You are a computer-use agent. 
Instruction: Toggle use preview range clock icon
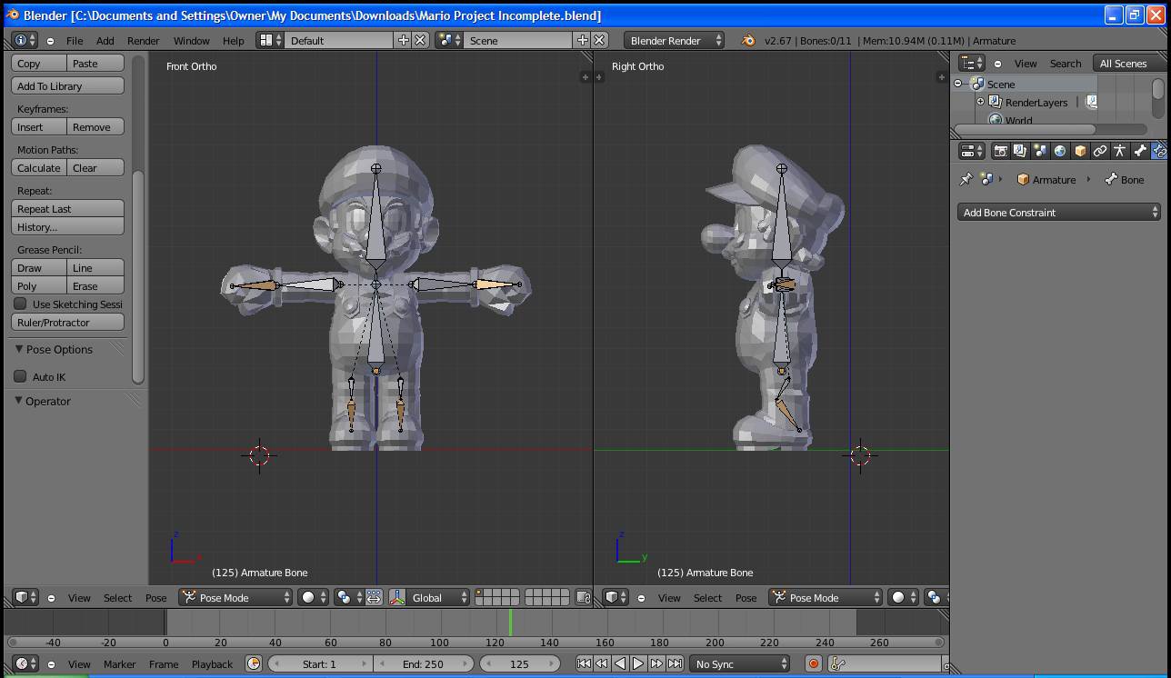254,663
